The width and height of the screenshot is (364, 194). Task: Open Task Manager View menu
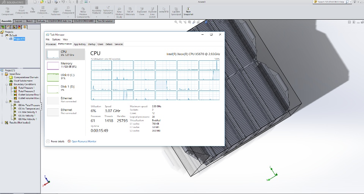66,40
